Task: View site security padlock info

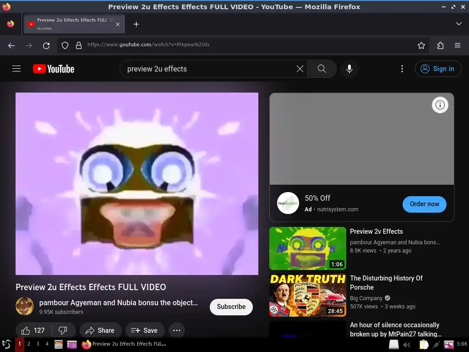Action: click(x=79, y=45)
